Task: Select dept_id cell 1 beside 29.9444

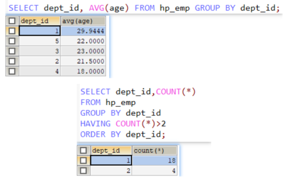Action: (x=39, y=31)
